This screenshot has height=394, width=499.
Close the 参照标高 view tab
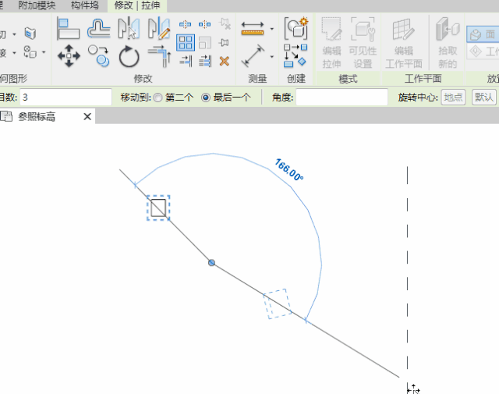pos(87,116)
